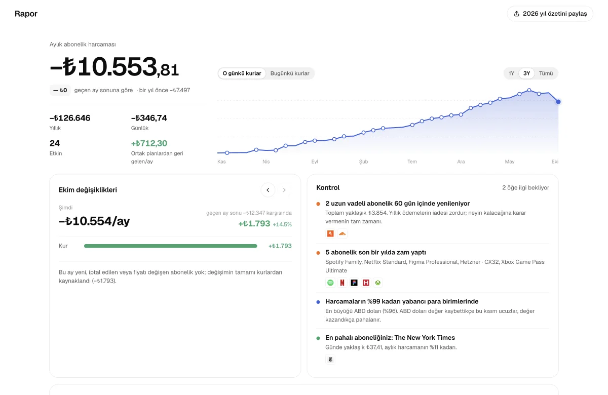The width and height of the screenshot is (608, 395).
Task: Select the Xbox icon under price increases
Action: [x=378, y=283]
